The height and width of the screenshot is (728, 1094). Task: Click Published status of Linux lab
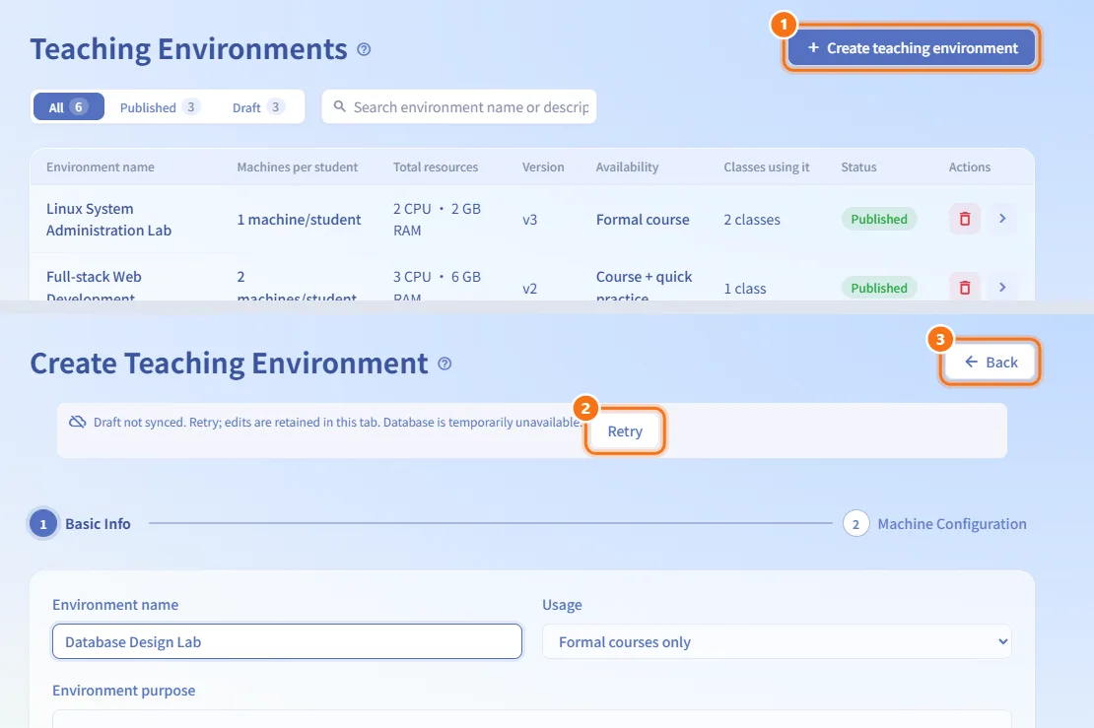point(879,219)
